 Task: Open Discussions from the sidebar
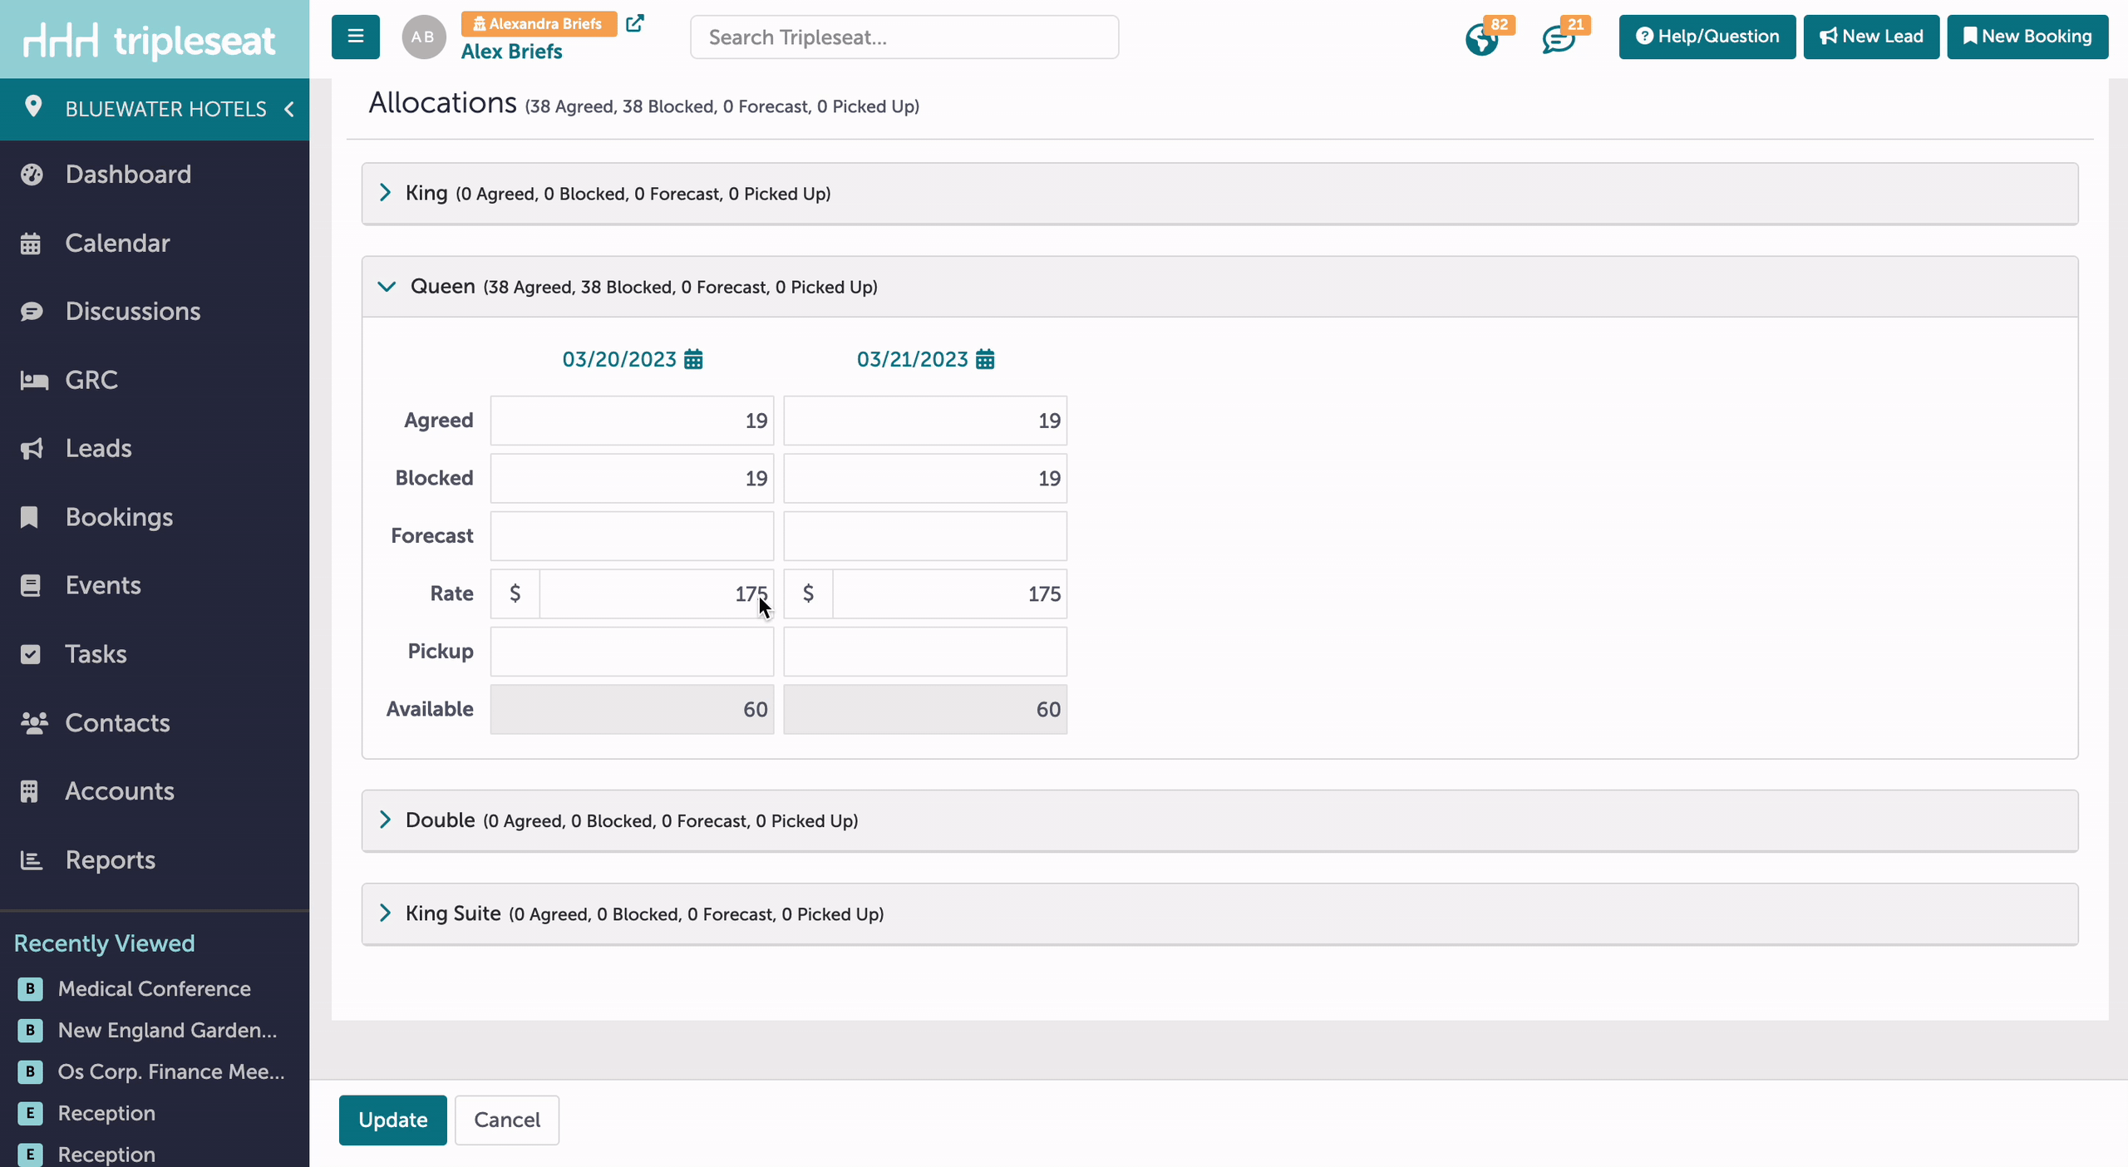pyautogui.click(x=133, y=312)
